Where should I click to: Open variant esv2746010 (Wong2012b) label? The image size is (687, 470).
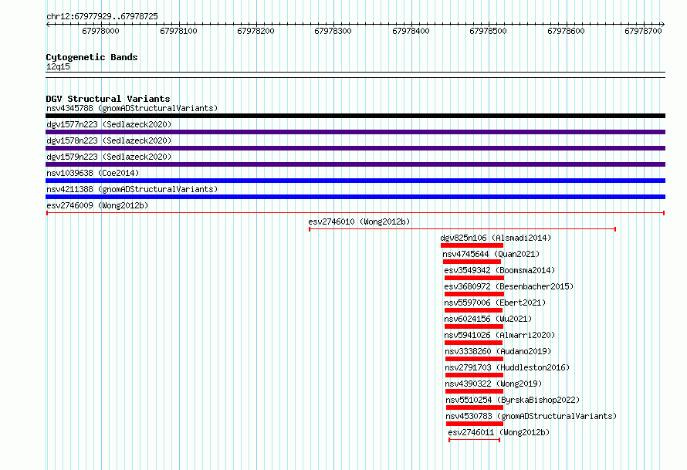[x=359, y=221]
